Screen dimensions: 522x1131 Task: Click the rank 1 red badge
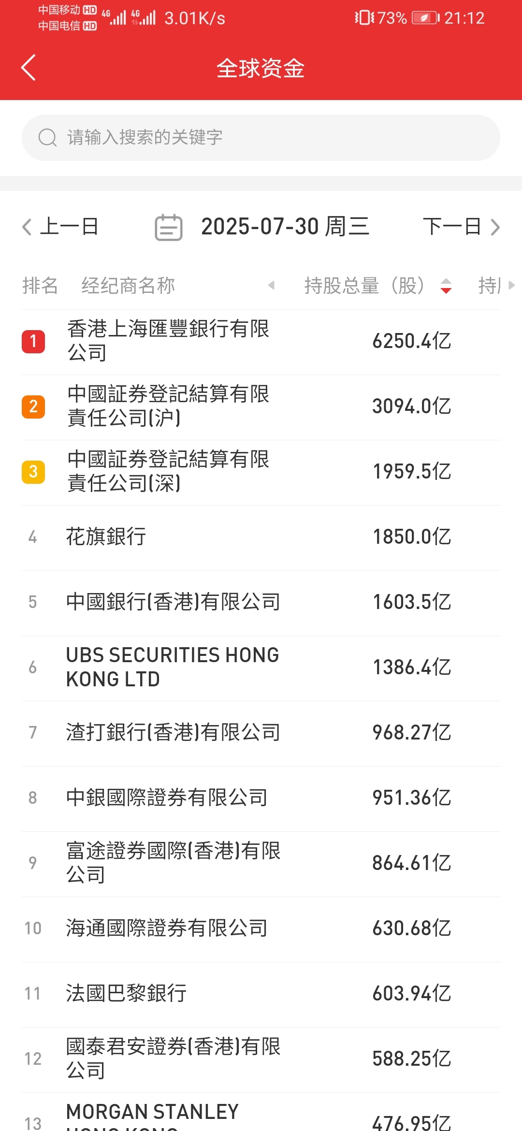click(33, 342)
